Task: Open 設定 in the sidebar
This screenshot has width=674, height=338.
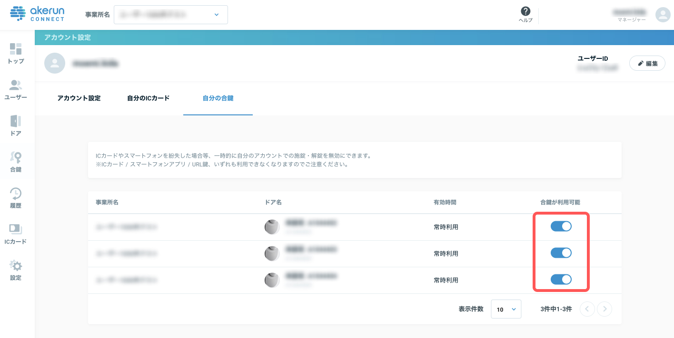Action: point(16,270)
